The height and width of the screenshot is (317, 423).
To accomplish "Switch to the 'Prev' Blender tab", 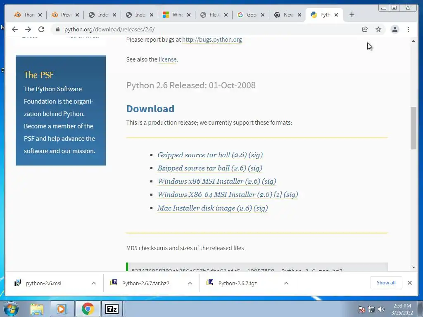I will 62,15.
